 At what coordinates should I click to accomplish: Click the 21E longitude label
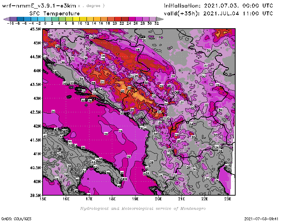pyautogui.click(x=182, y=199)
